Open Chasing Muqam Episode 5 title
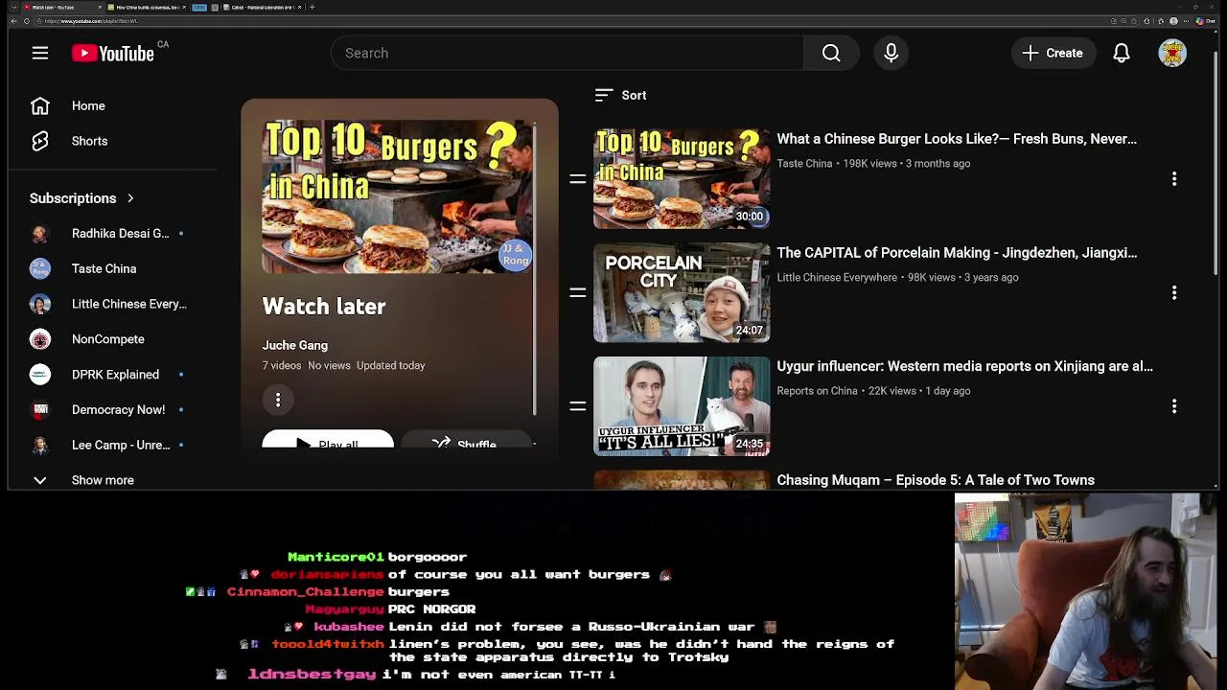Image resolution: width=1227 pixels, height=690 pixels. (936, 480)
